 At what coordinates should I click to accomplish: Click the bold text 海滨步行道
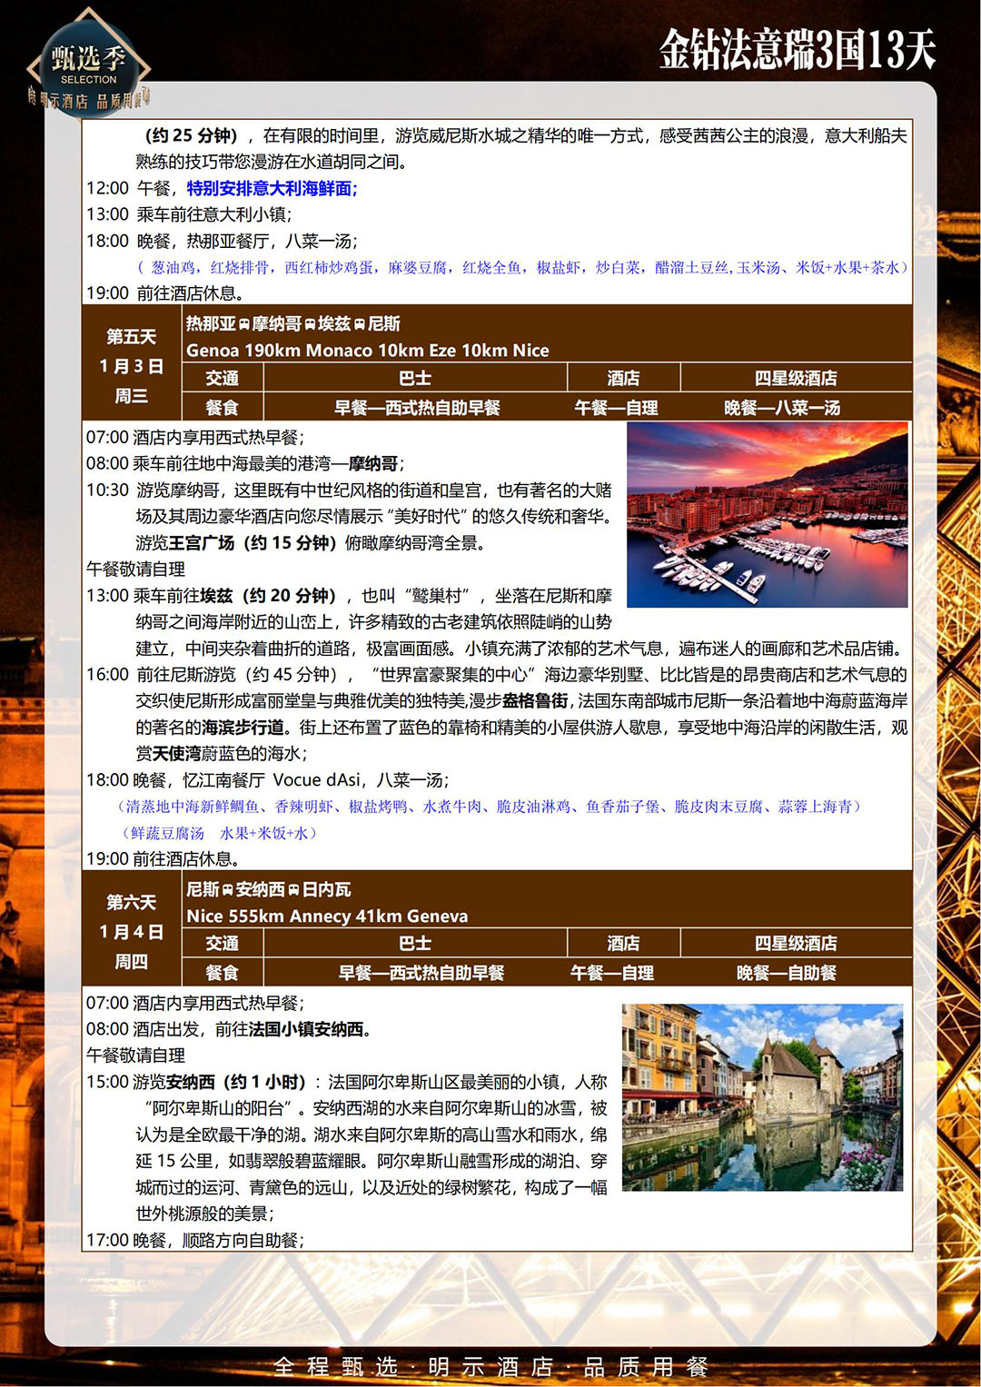(243, 728)
